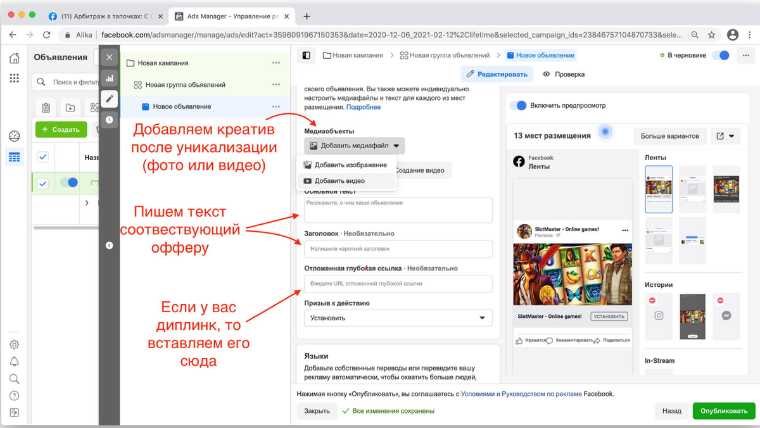Select Новая кампания in tree
Screen dimensions: 760x428
(x=163, y=63)
